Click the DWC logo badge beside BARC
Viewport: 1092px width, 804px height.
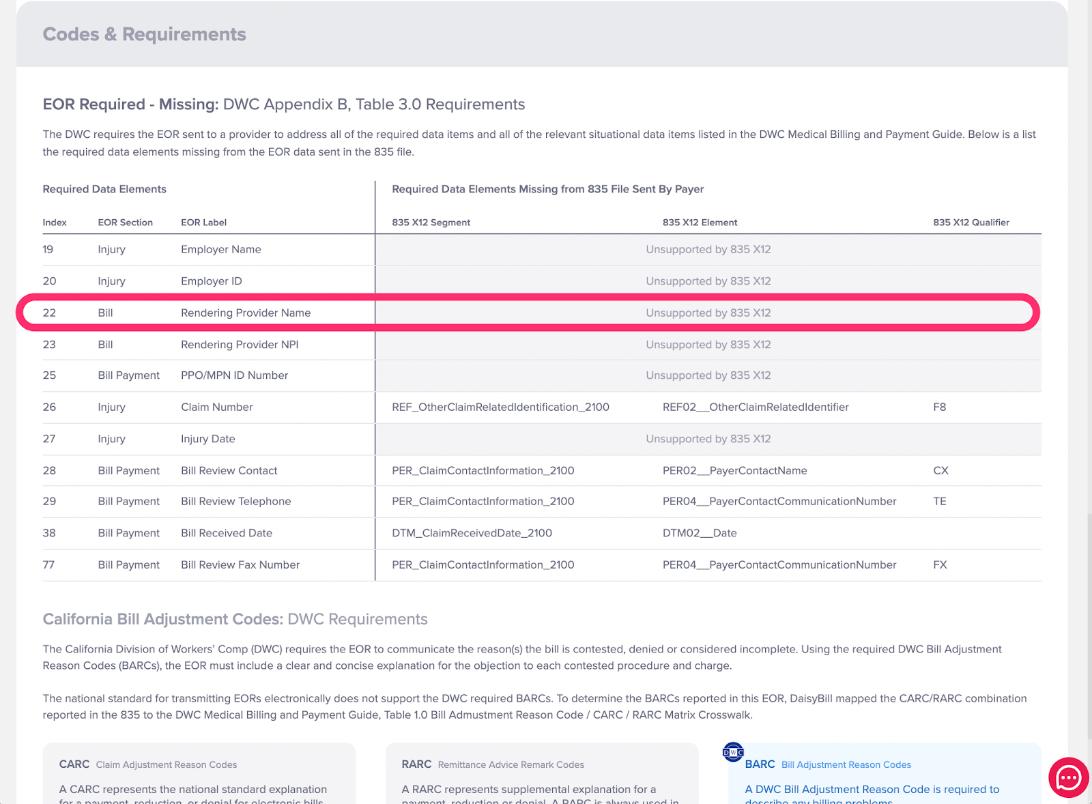point(733,752)
